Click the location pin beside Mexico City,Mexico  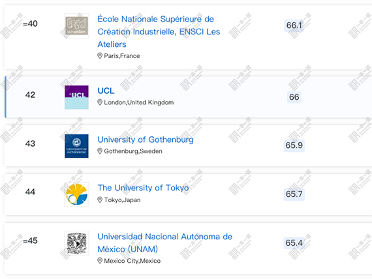pyautogui.click(x=100, y=261)
